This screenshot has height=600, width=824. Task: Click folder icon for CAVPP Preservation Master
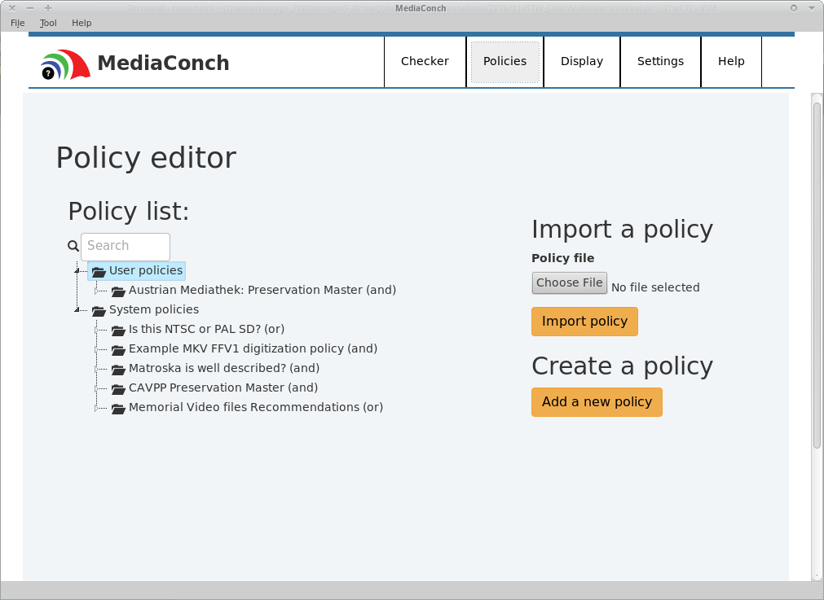pyautogui.click(x=118, y=388)
